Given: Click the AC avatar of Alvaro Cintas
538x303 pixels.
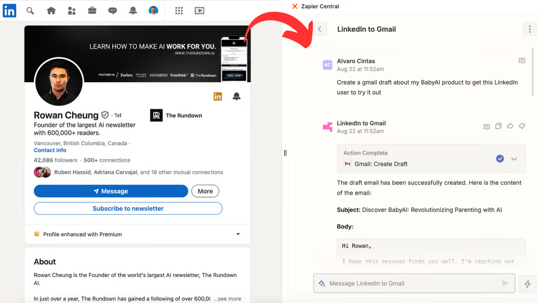Looking at the screenshot, I should (x=327, y=65).
